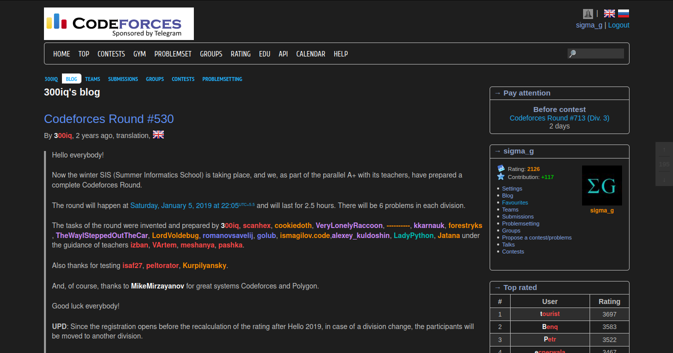The height and width of the screenshot is (353, 673).
Task: Open the API menu item
Action: pyautogui.click(x=283, y=53)
